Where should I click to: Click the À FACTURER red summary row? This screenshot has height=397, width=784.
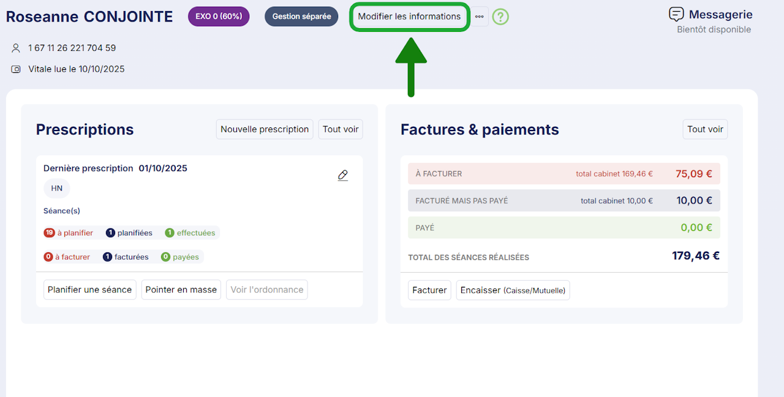[x=563, y=174]
